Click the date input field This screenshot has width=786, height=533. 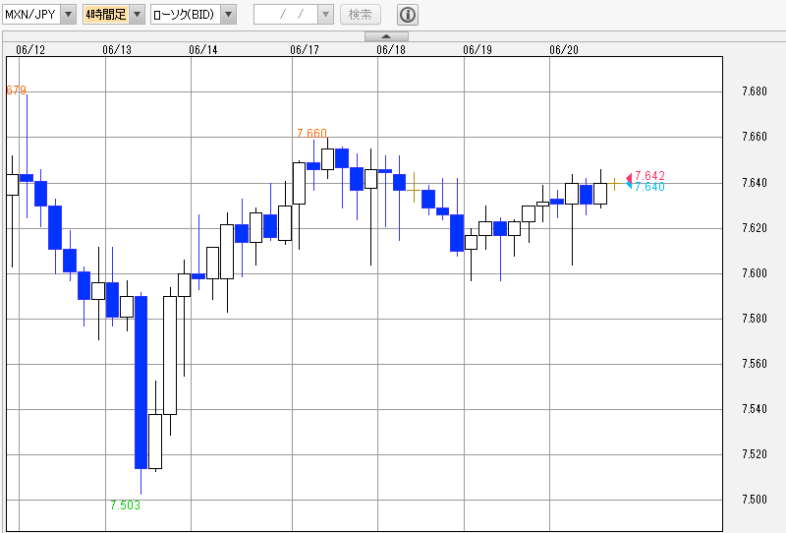[286, 15]
